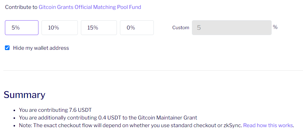Click the "Hide my wallet address" label text
Image resolution: width=303 pixels, height=133 pixels.
[x=41, y=48]
